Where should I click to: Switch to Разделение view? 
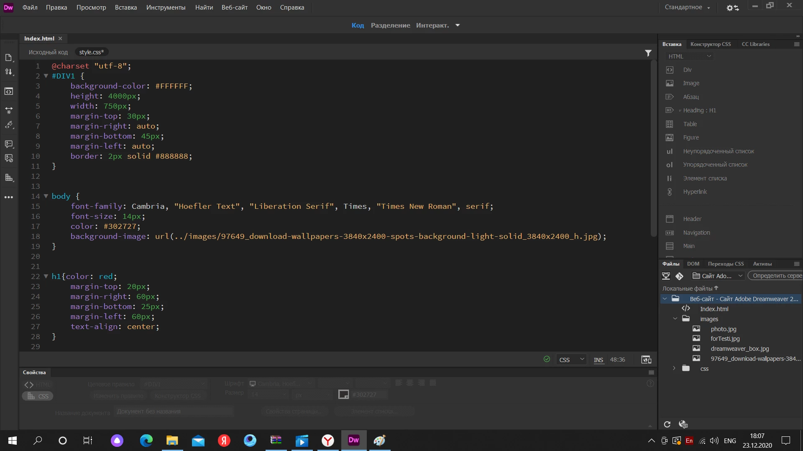pos(390,25)
